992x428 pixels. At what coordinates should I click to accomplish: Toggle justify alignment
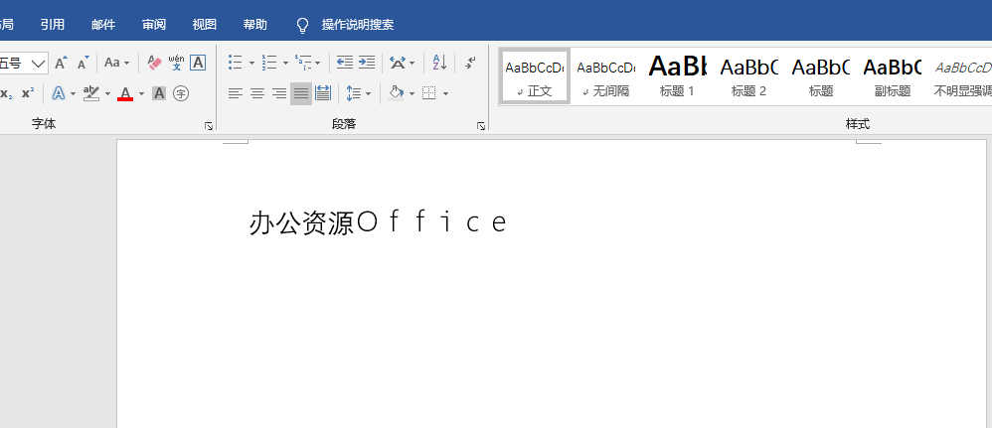point(301,93)
